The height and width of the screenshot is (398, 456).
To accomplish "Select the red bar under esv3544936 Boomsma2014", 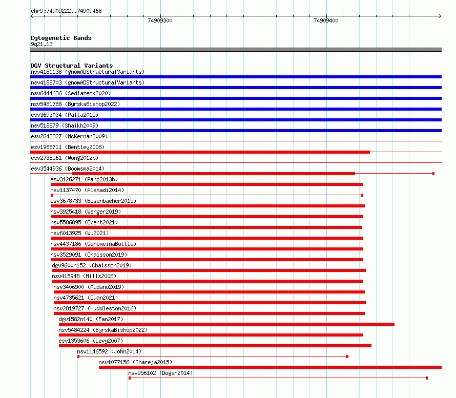I will [x=214, y=174].
